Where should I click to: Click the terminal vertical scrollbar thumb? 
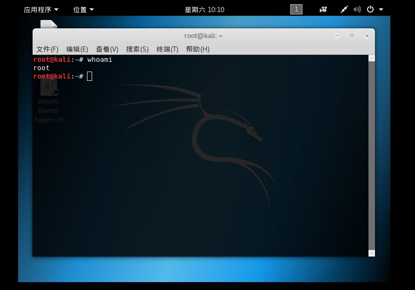pos(372,156)
